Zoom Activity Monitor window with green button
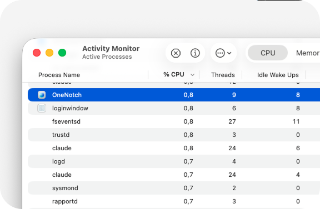Screen dimensions: 320x209 [62, 53]
